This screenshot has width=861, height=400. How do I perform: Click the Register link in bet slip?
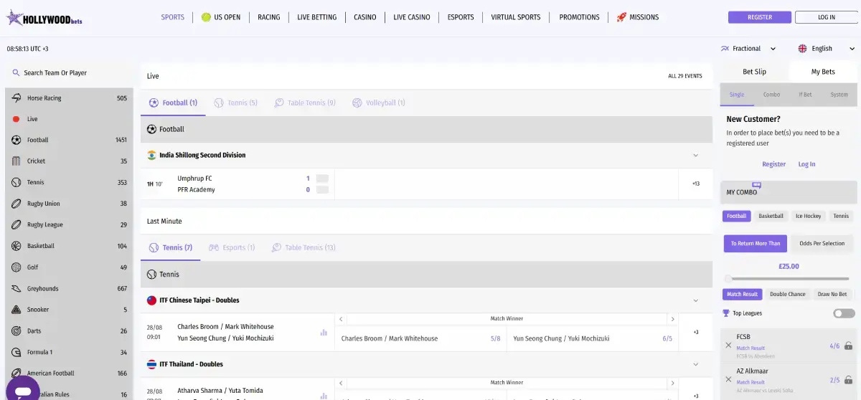tap(773, 164)
